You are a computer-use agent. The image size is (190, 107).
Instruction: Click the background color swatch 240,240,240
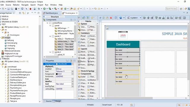click(57, 64)
